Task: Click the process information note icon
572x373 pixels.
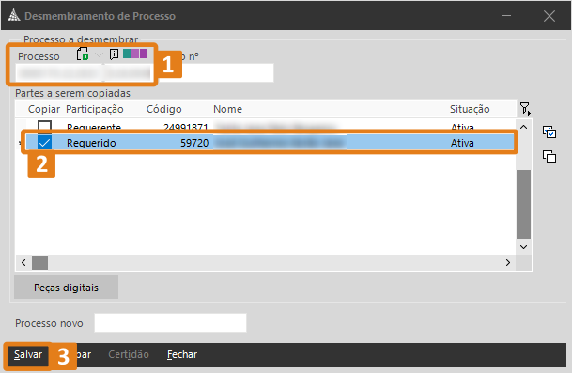Action: (115, 54)
